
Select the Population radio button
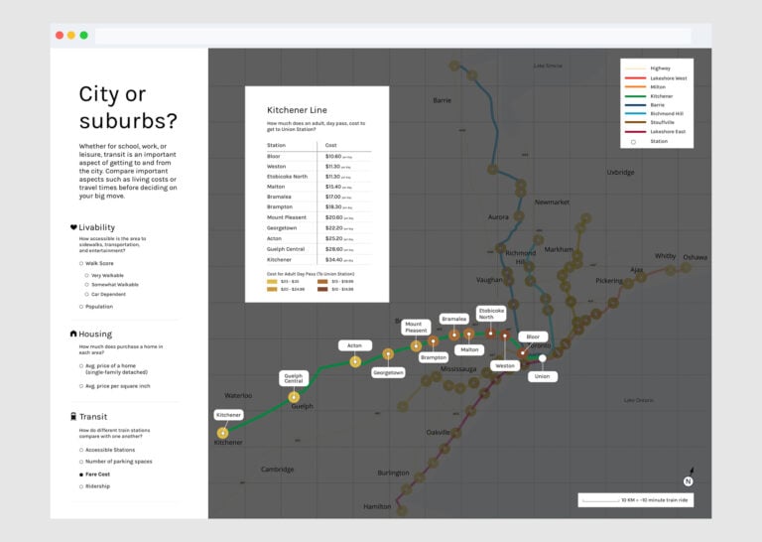81,307
